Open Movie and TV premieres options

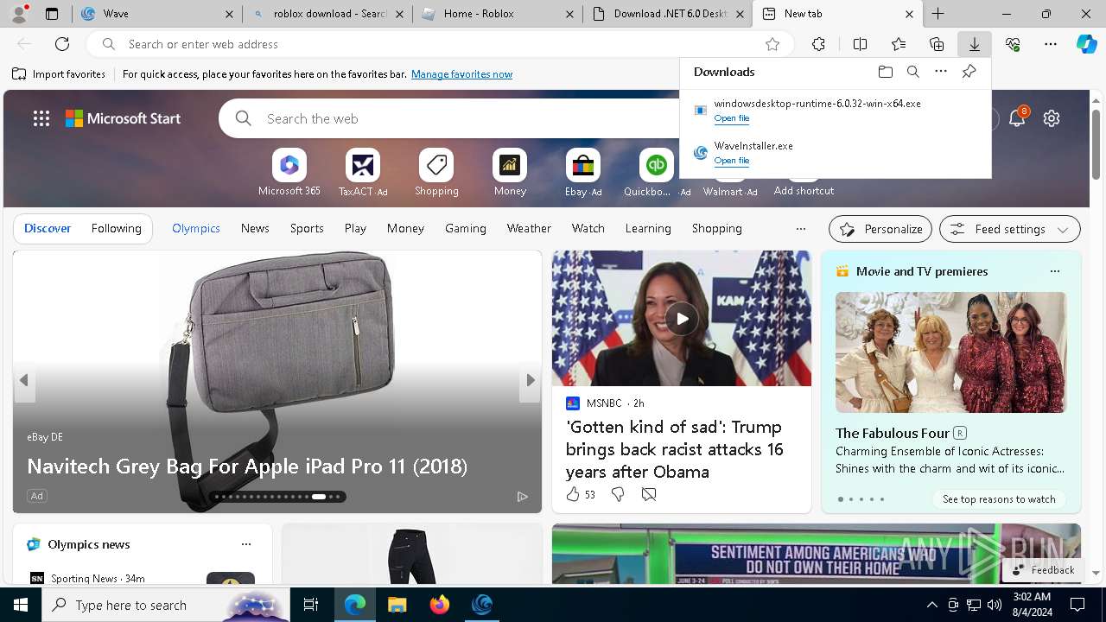tap(1054, 271)
